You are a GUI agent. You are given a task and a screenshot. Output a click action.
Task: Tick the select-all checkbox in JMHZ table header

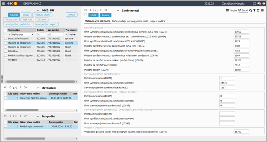pos(6,30)
